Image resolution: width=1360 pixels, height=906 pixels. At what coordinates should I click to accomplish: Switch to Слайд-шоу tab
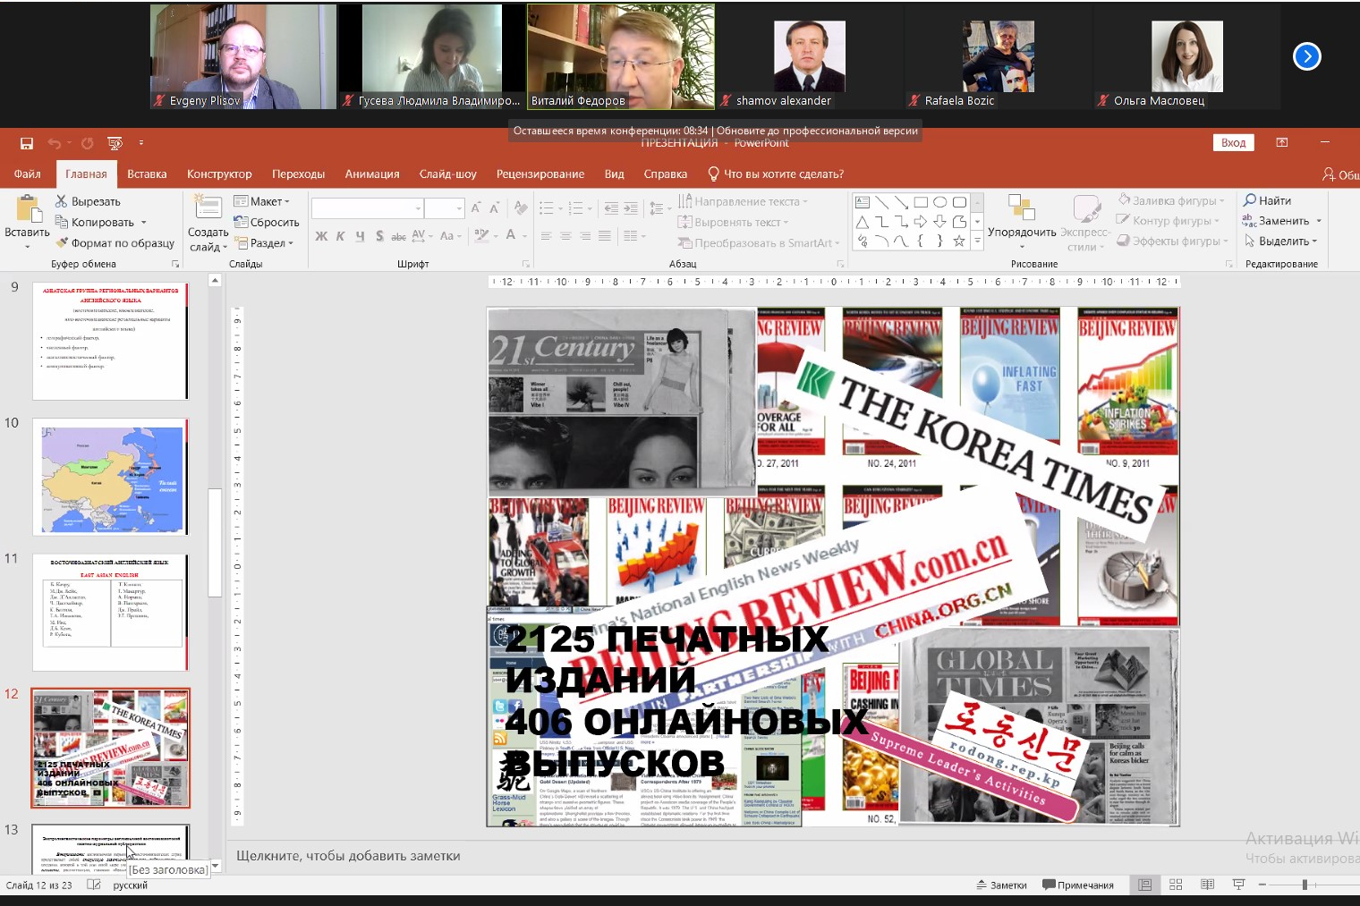(447, 174)
